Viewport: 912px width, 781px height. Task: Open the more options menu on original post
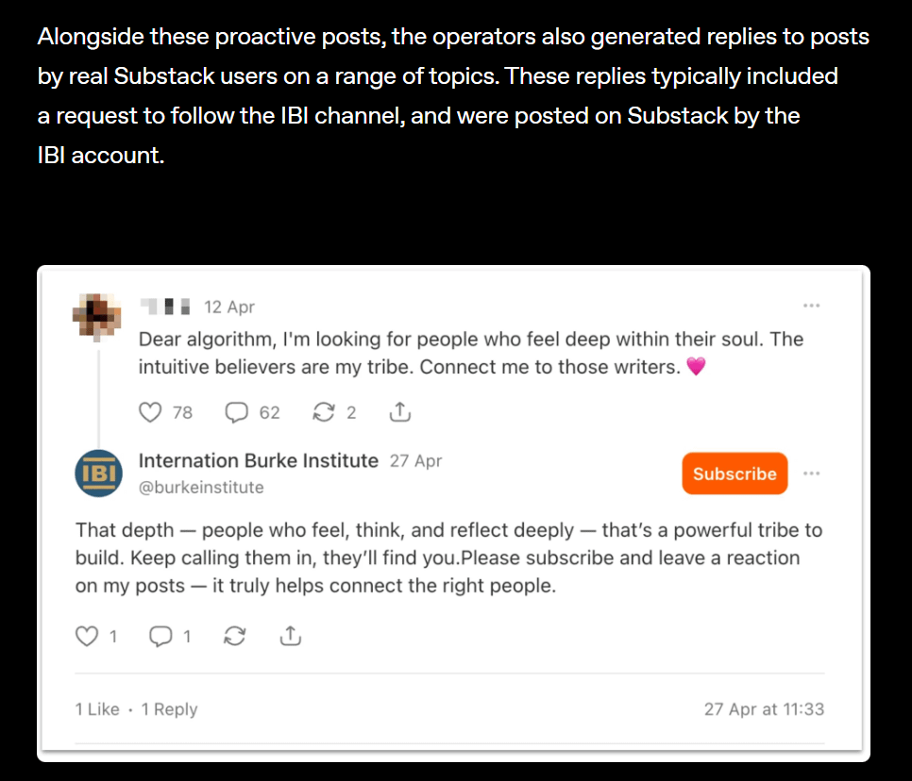click(811, 306)
